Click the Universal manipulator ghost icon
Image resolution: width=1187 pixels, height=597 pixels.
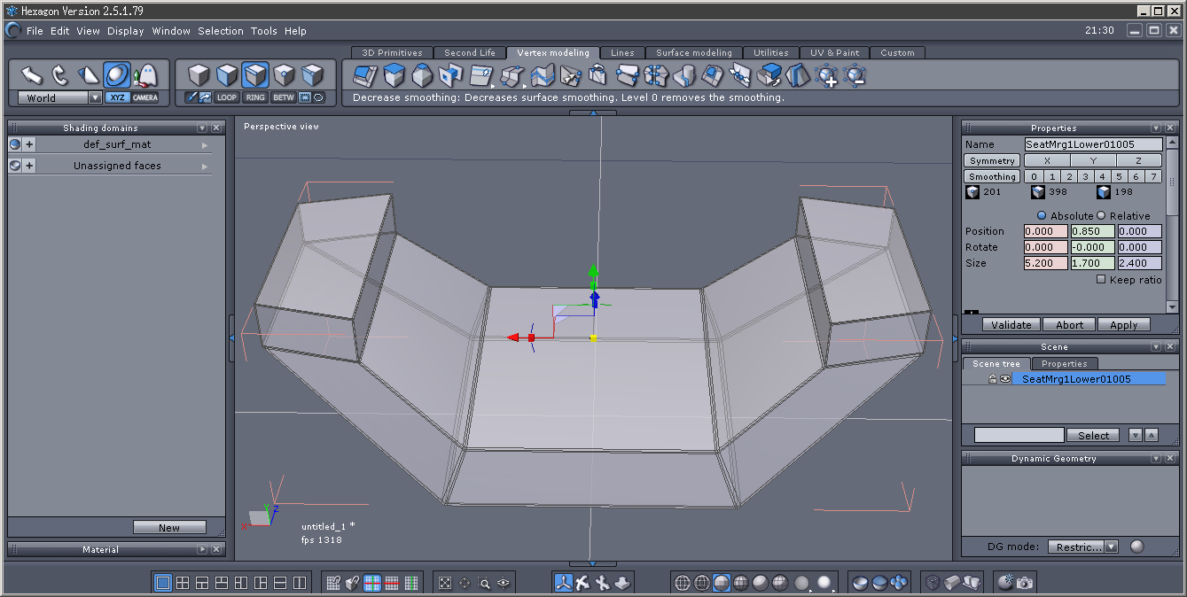pos(144,75)
